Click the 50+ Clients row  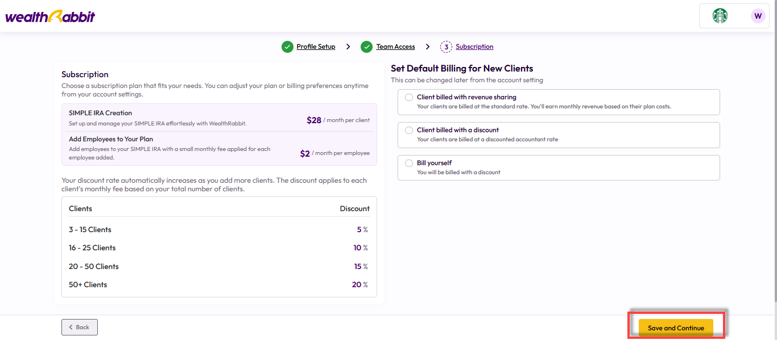(x=219, y=285)
